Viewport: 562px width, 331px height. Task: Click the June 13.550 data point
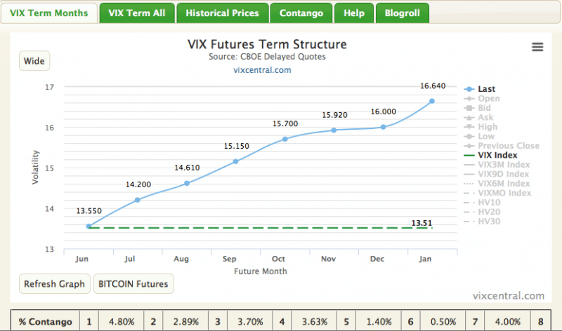click(89, 226)
